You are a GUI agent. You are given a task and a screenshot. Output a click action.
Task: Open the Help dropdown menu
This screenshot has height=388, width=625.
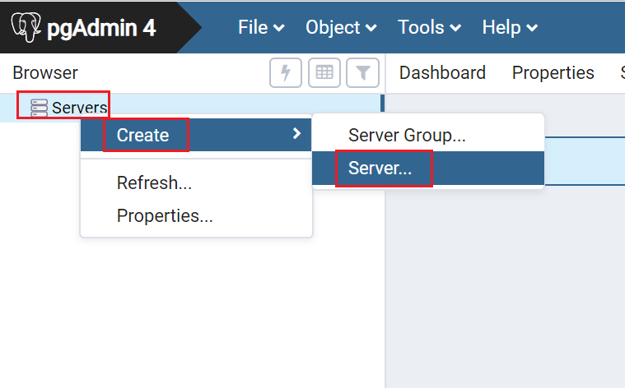point(510,27)
